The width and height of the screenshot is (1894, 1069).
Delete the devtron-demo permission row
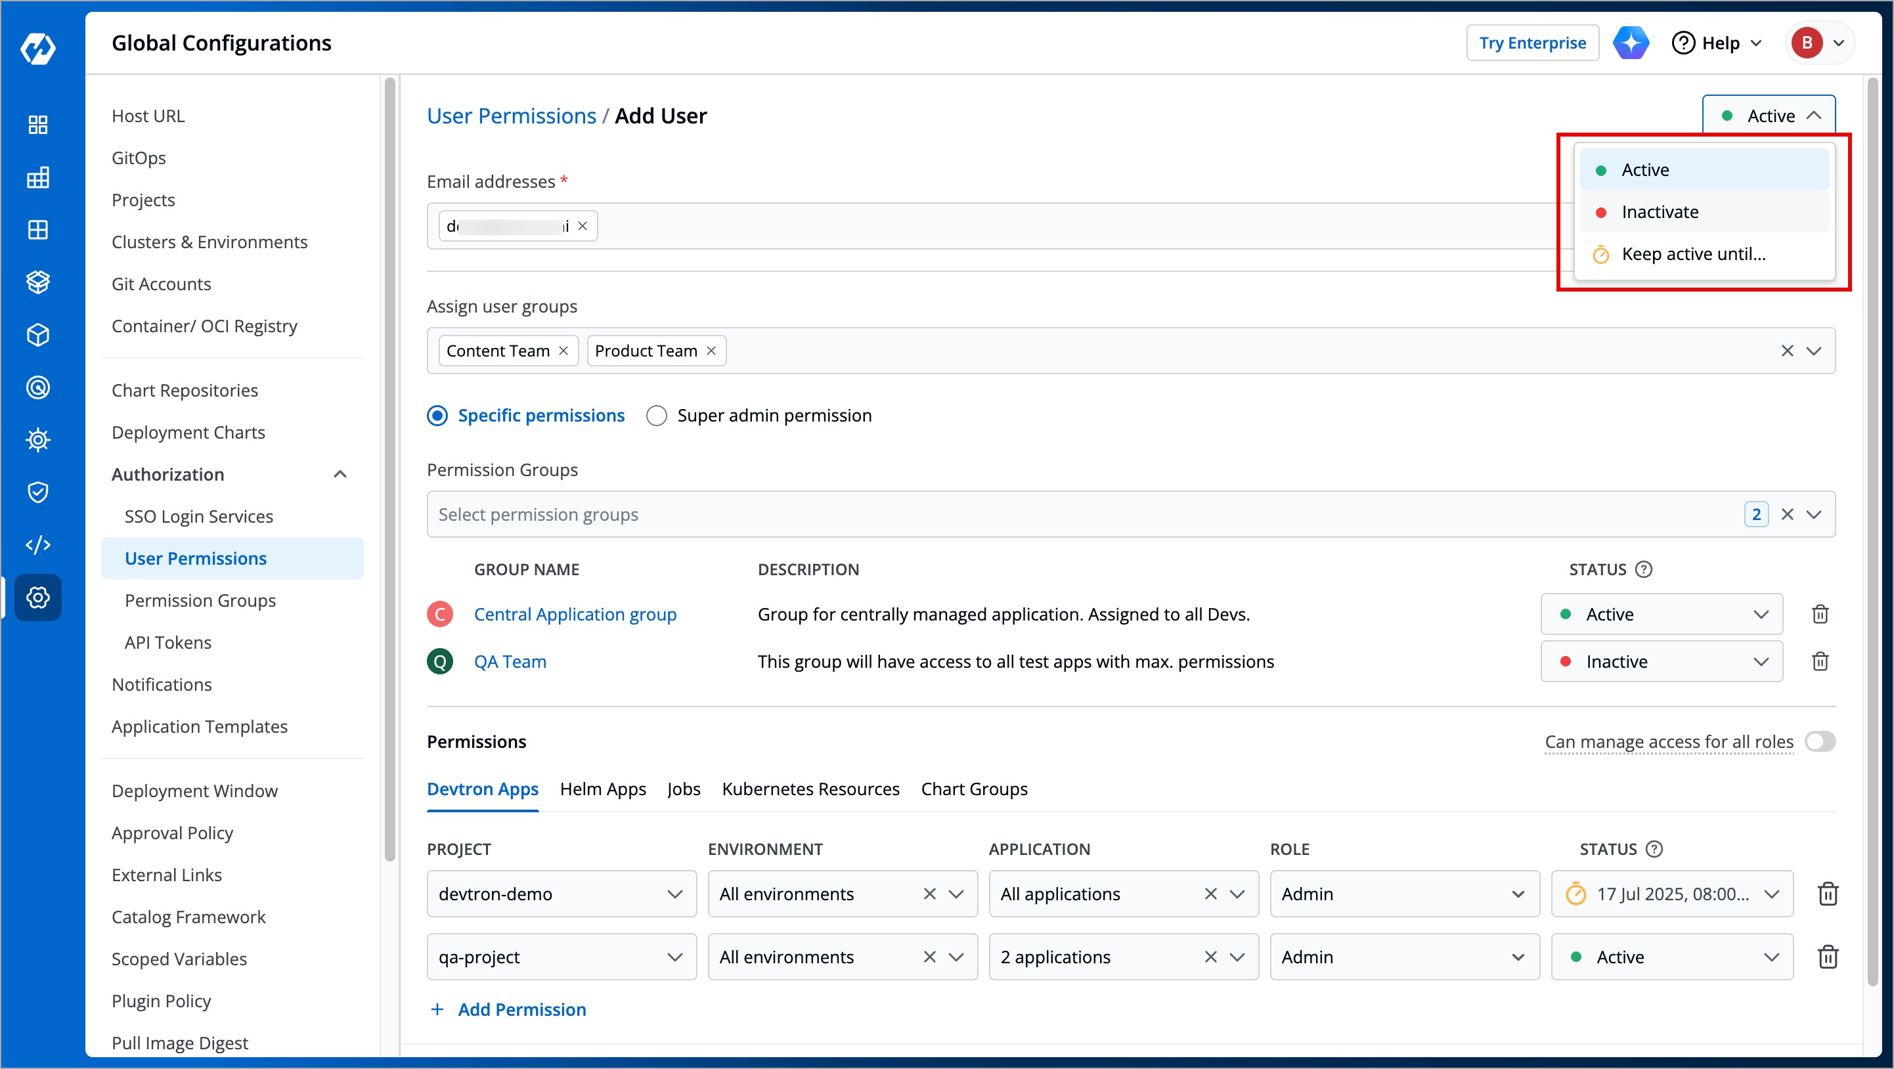click(x=1827, y=894)
